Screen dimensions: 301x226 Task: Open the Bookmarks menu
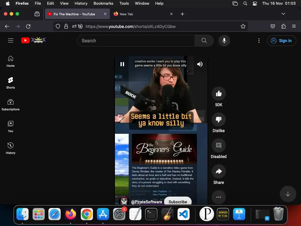[x=103, y=3]
